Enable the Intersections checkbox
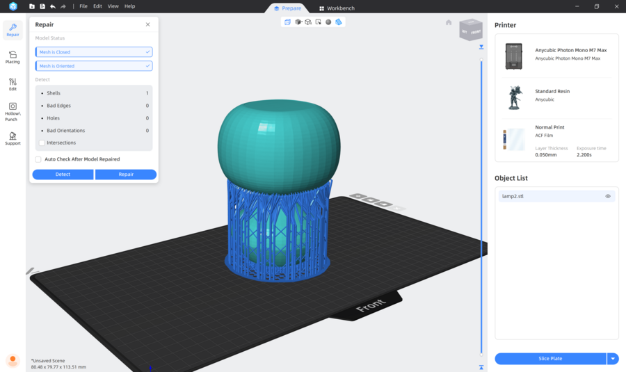Viewport: 626px width, 372px height. coord(42,143)
